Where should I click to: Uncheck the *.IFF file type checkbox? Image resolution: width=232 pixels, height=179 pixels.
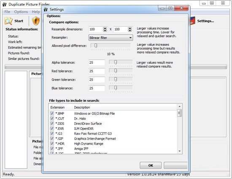[x=52, y=148]
